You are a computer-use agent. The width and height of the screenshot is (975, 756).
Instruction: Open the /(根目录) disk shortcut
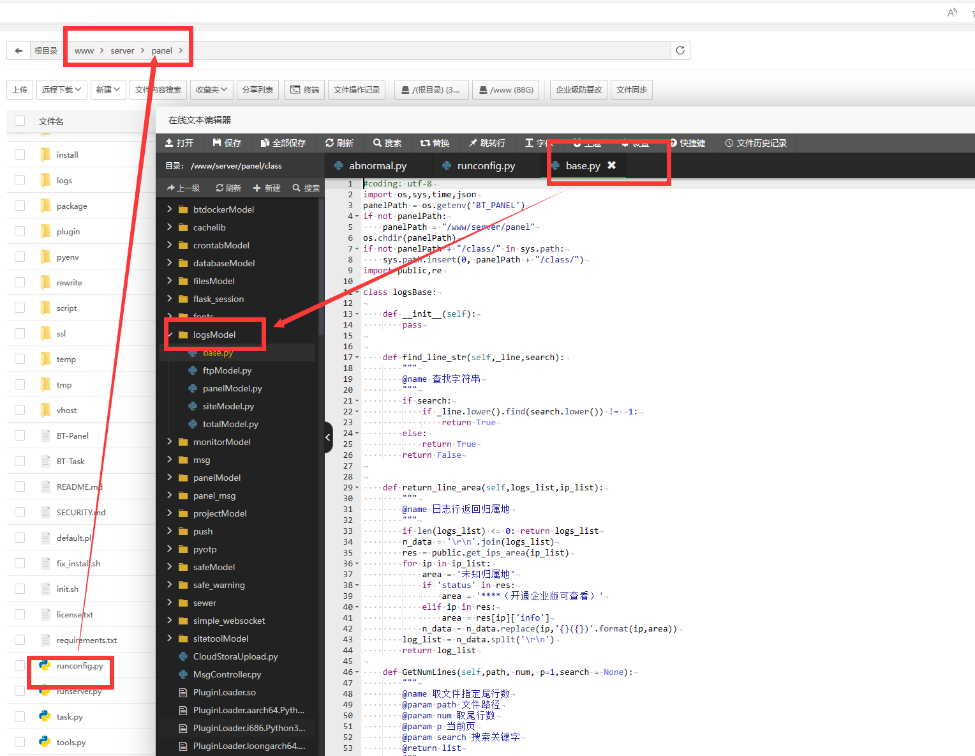coord(431,89)
